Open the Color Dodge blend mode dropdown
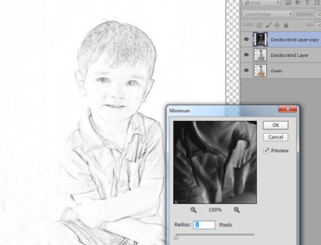The image size is (321, 245). pyautogui.click(x=268, y=14)
